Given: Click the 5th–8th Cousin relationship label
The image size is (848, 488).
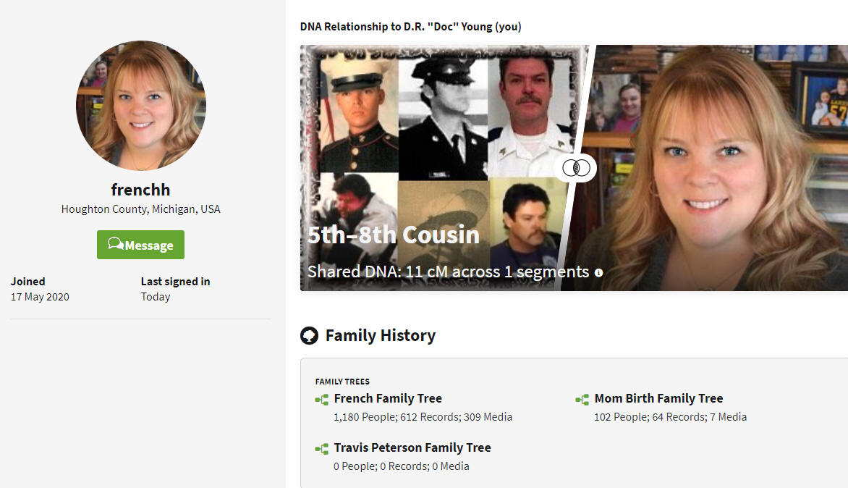Looking at the screenshot, I should click(x=393, y=235).
